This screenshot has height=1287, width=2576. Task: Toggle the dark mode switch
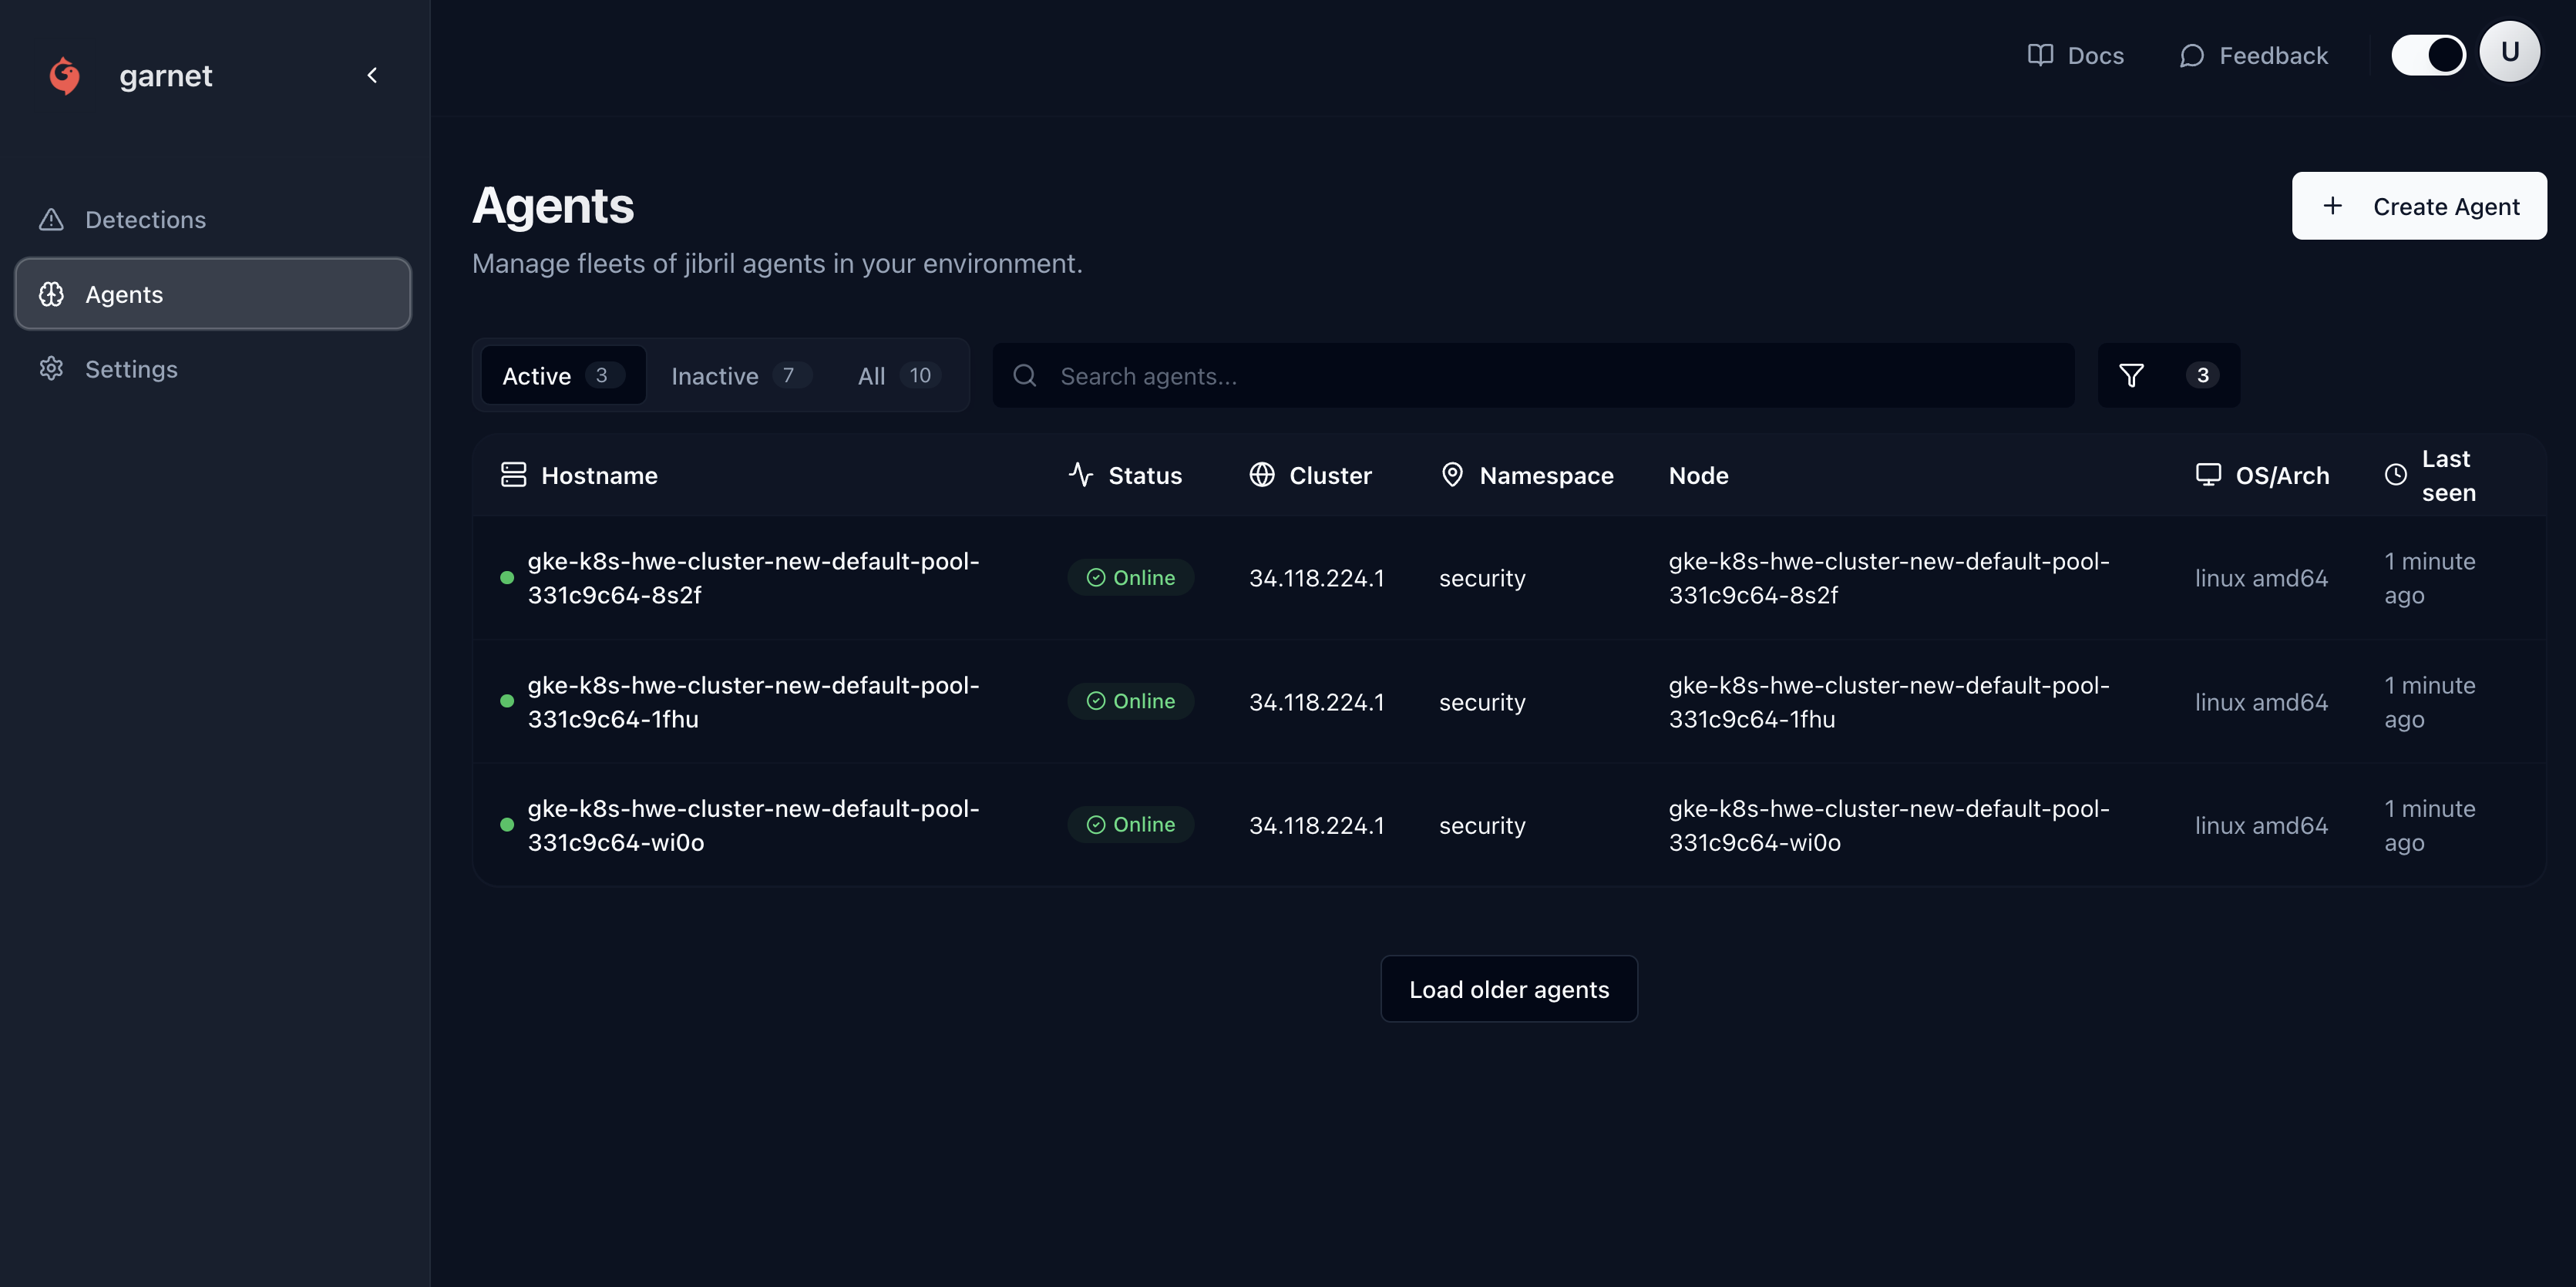[x=2427, y=55]
